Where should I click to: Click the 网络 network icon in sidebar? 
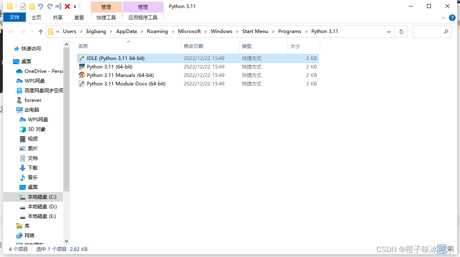pos(19,236)
